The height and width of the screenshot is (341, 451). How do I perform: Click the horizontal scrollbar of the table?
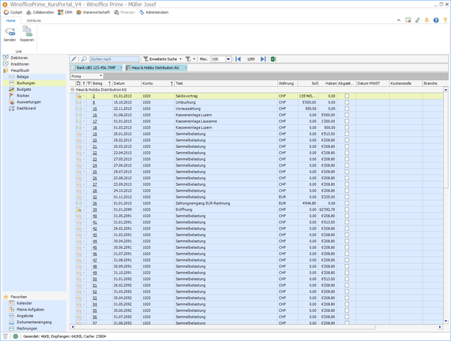point(225,327)
